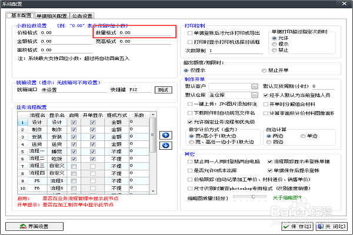Click 默认交货周期 hours field
This screenshot has height=235, width=353.
(323, 86)
